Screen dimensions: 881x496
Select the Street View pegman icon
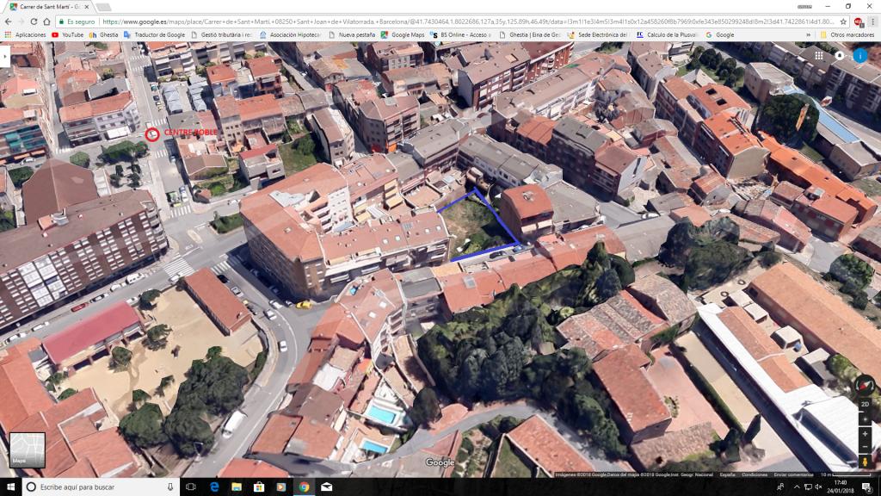865,462
